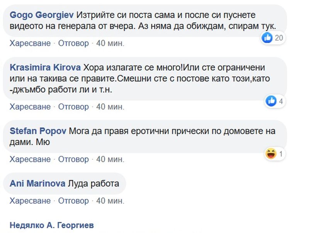The height and width of the screenshot is (233, 309).
Task: Open Krasimira Kirova's profile
Action: (45, 68)
